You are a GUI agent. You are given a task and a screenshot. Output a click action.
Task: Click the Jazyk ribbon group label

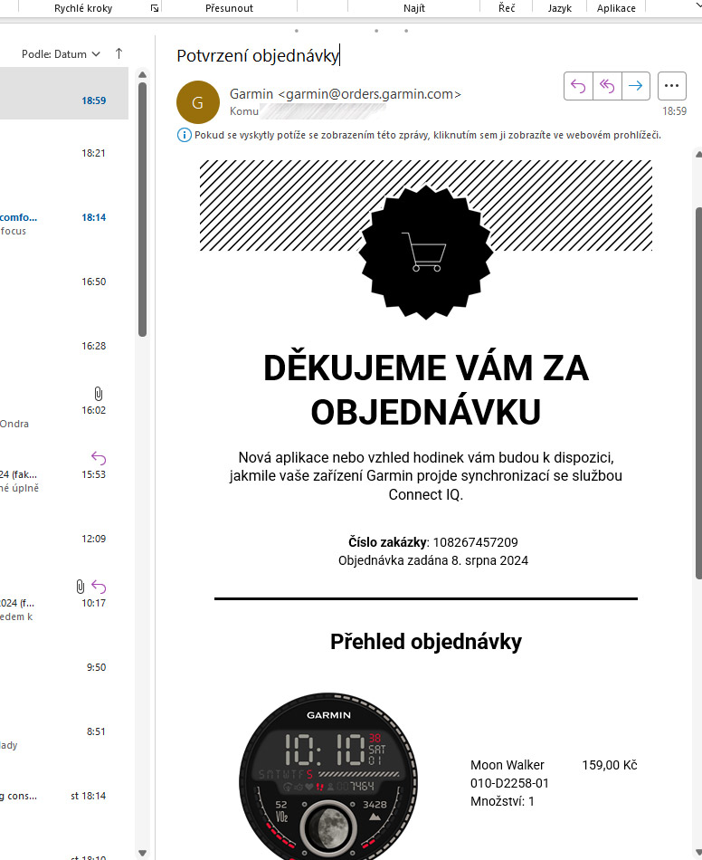coord(559,8)
